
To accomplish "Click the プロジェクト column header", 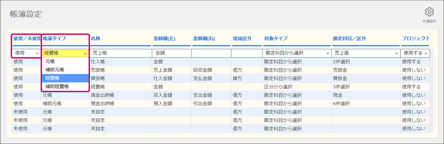I will 416,39.
